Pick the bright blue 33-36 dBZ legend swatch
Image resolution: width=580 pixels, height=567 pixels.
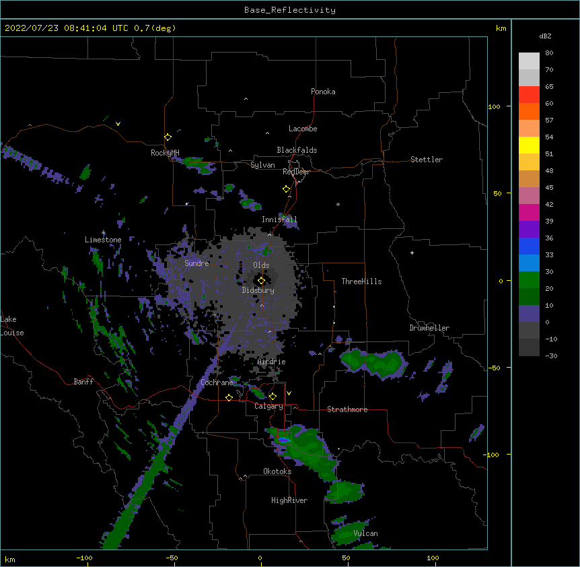tap(529, 246)
